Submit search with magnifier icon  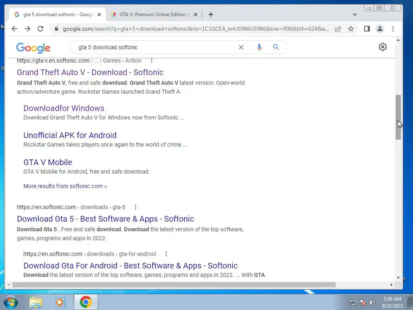(x=276, y=47)
